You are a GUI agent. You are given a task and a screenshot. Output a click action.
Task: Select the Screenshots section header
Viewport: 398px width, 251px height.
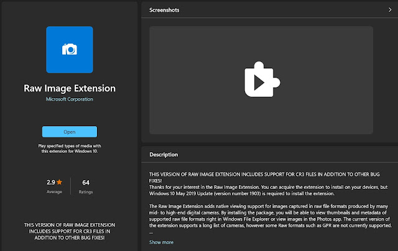(164, 10)
